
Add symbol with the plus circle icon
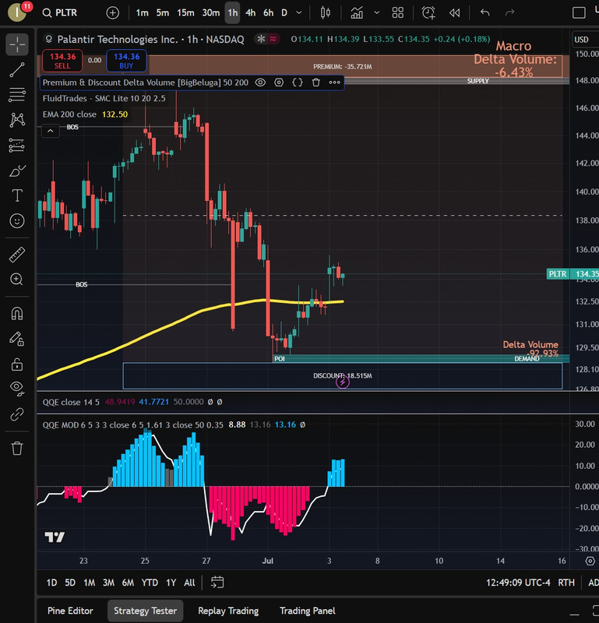tap(113, 13)
